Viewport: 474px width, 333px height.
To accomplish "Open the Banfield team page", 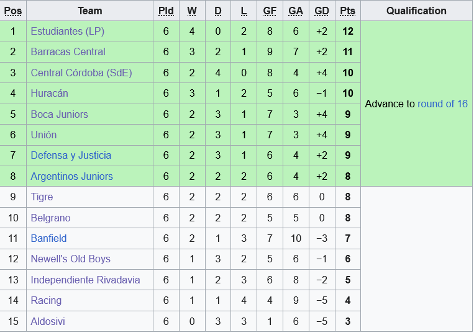I will [48, 239].
